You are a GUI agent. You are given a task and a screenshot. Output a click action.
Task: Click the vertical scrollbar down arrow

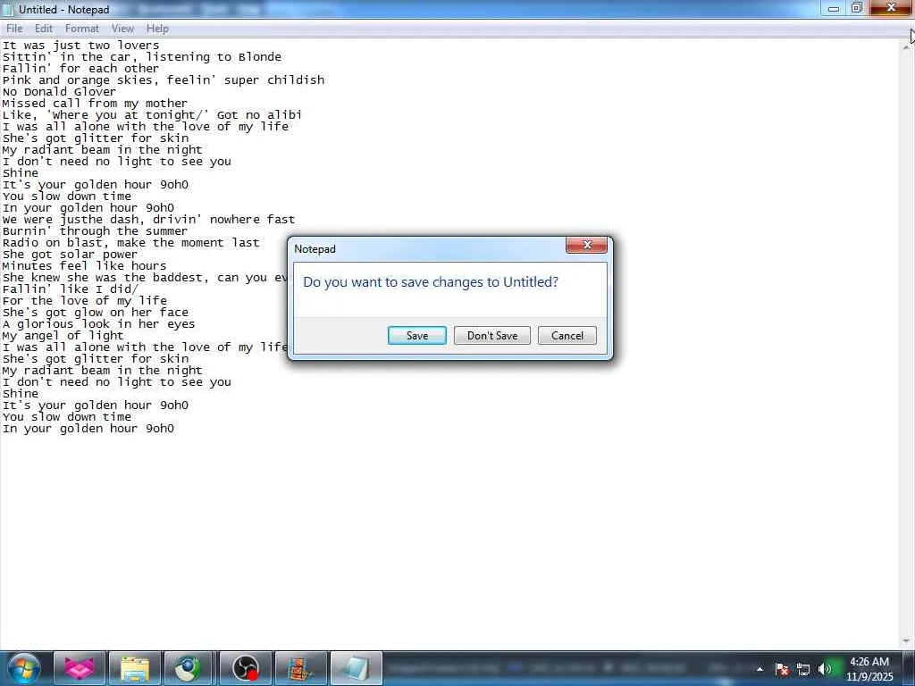(x=906, y=641)
